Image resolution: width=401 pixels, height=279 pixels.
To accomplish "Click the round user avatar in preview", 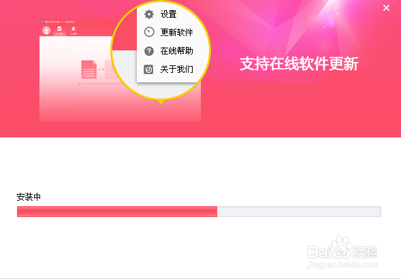I will 46,31.
